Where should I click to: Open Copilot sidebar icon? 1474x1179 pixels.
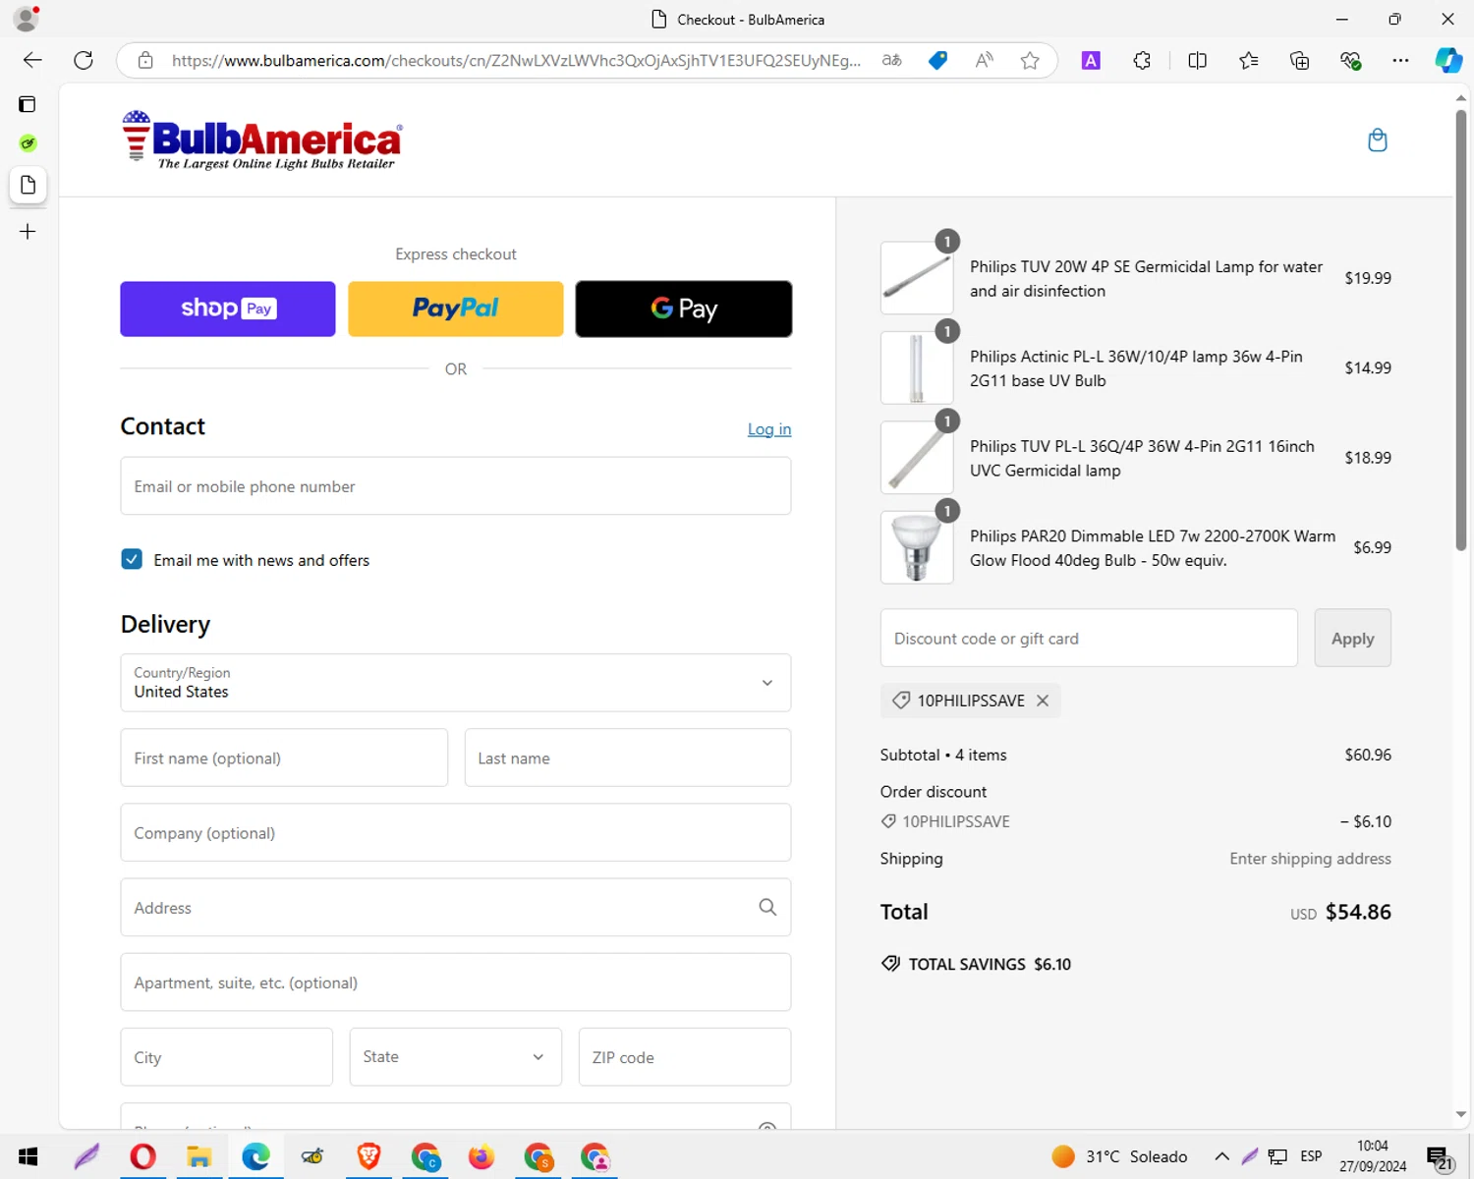(1448, 60)
